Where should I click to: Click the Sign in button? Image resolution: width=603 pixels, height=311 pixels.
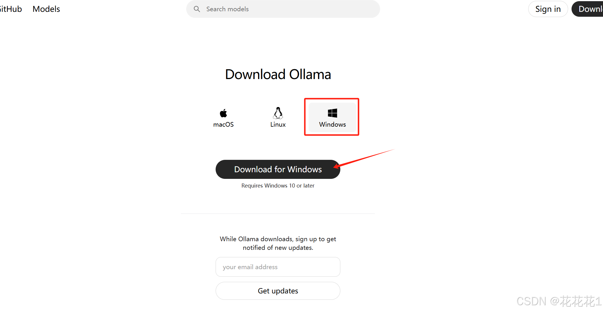(548, 9)
